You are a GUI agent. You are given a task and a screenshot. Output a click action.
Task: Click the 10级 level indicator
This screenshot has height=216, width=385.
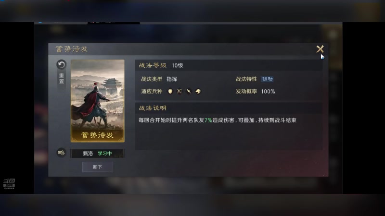click(177, 65)
